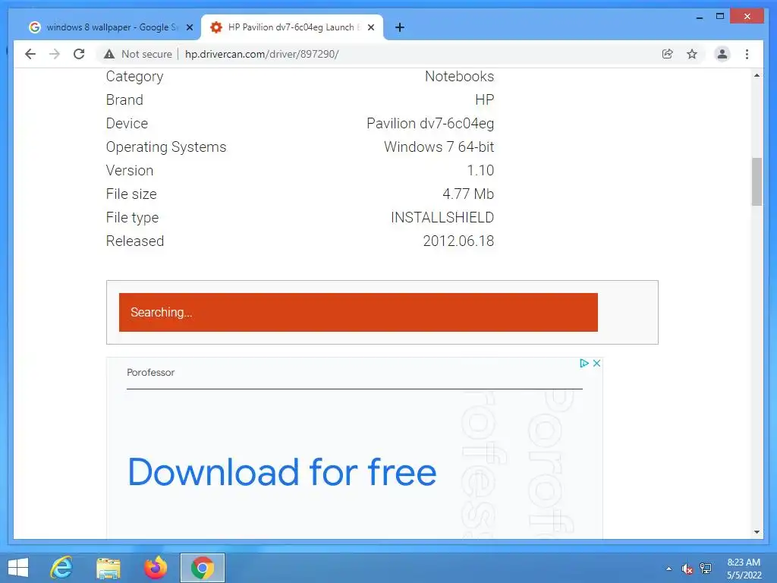This screenshot has width=777, height=583.
Task: Click the page scrollbar down arrow
Action: coord(757,532)
